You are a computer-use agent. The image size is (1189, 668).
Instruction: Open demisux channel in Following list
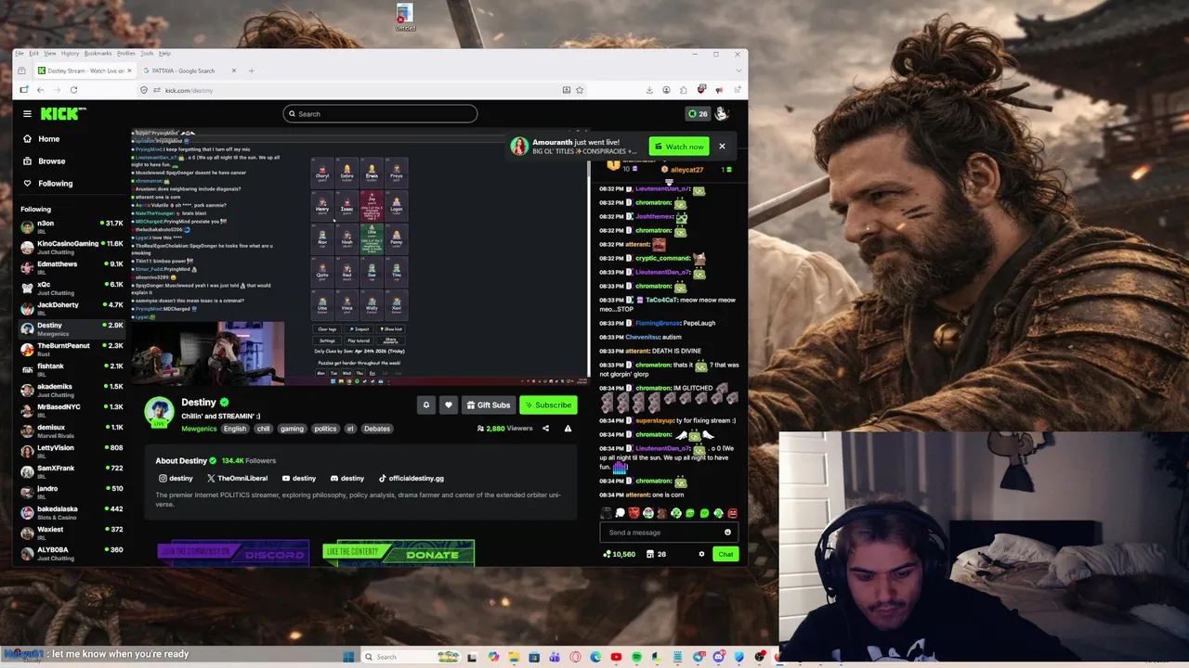(x=72, y=430)
